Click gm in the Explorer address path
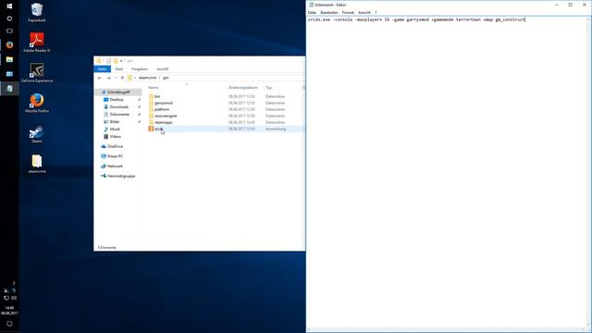592x333 pixels. (166, 78)
